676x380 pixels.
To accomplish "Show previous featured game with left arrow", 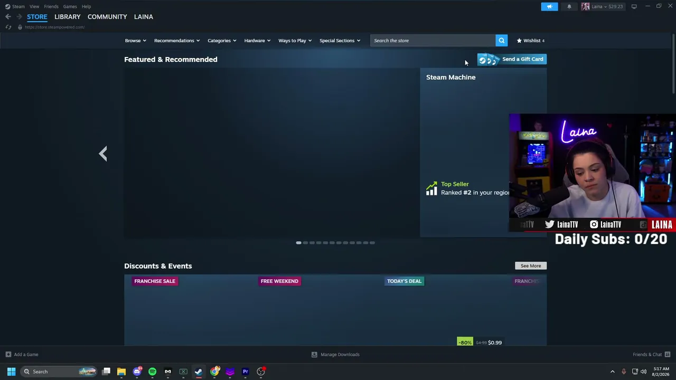I will click(103, 154).
